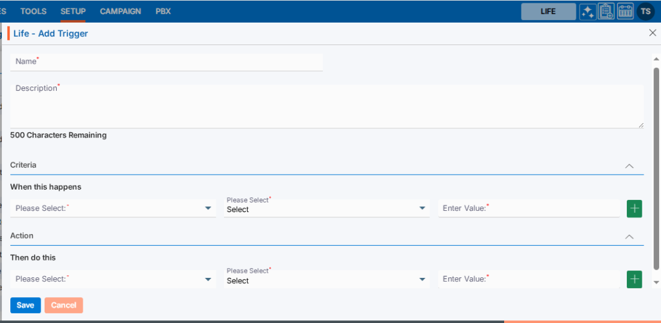The height and width of the screenshot is (323, 661).
Task: Open the PBX menu
Action: pos(163,12)
